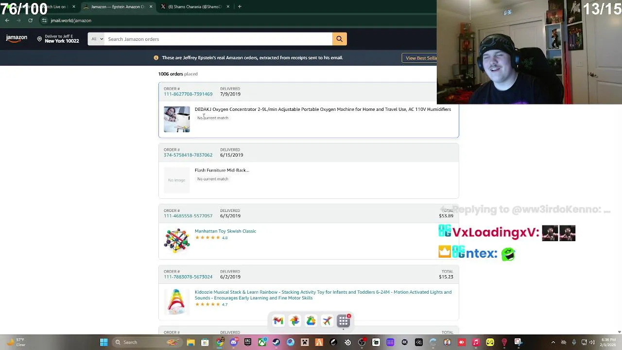
Task: Click the Flash Furniture Mid-Back item title
Action: coord(222,170)
